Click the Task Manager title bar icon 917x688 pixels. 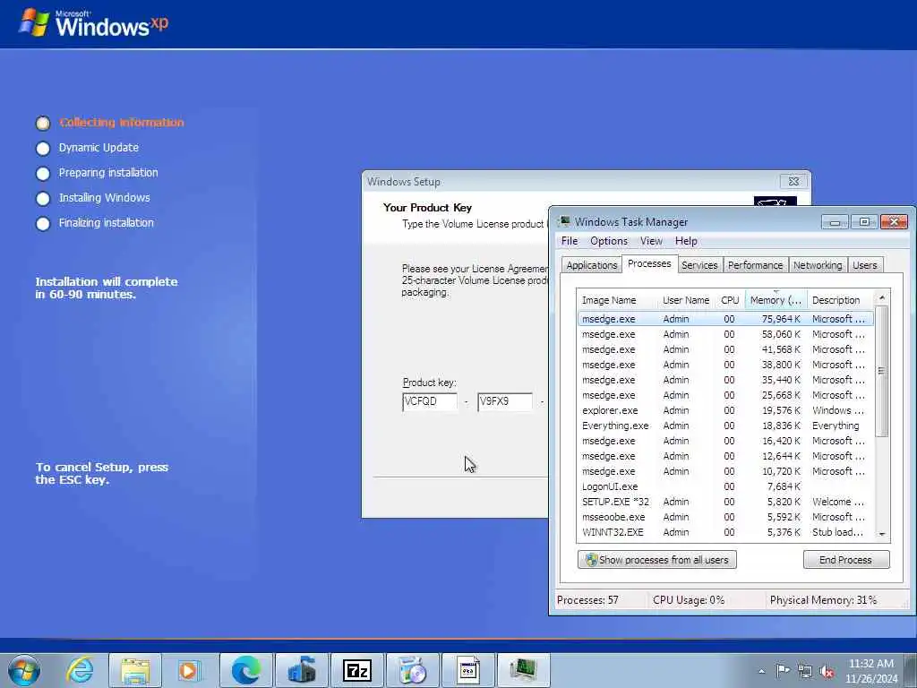pyautogui.click(x=564, y=222)
